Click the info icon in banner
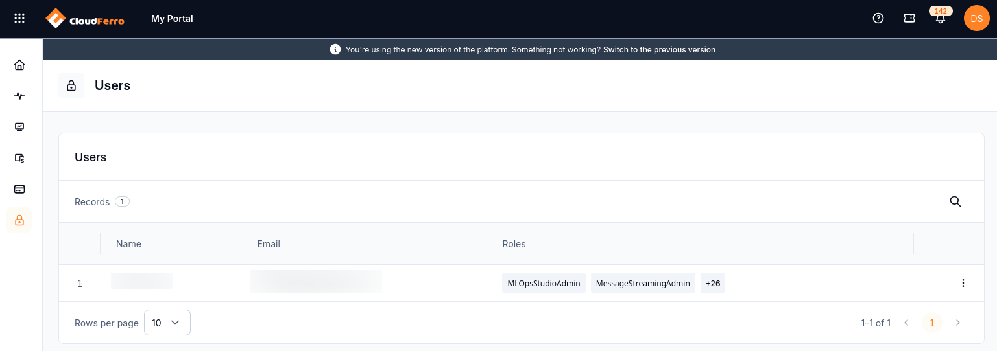This screenshot has height=351, width=997. (335, 49)
